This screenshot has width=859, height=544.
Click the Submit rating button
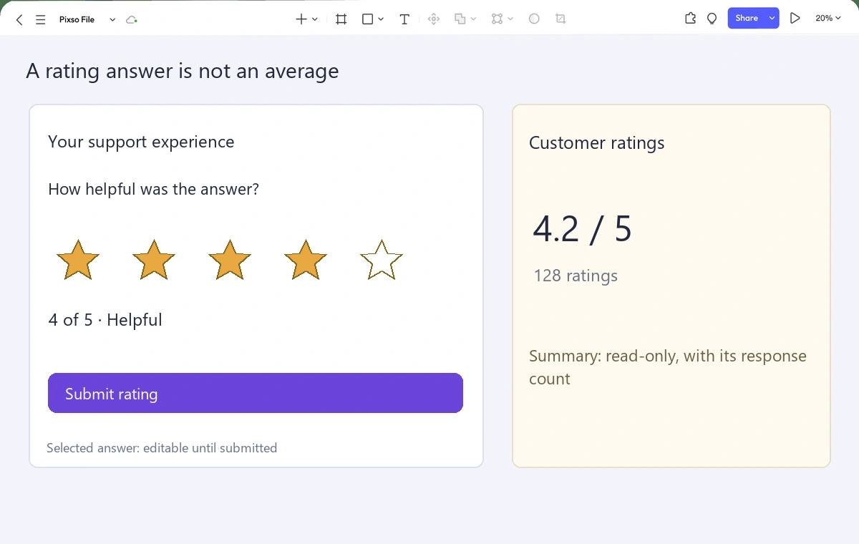[x=256, y=393]
